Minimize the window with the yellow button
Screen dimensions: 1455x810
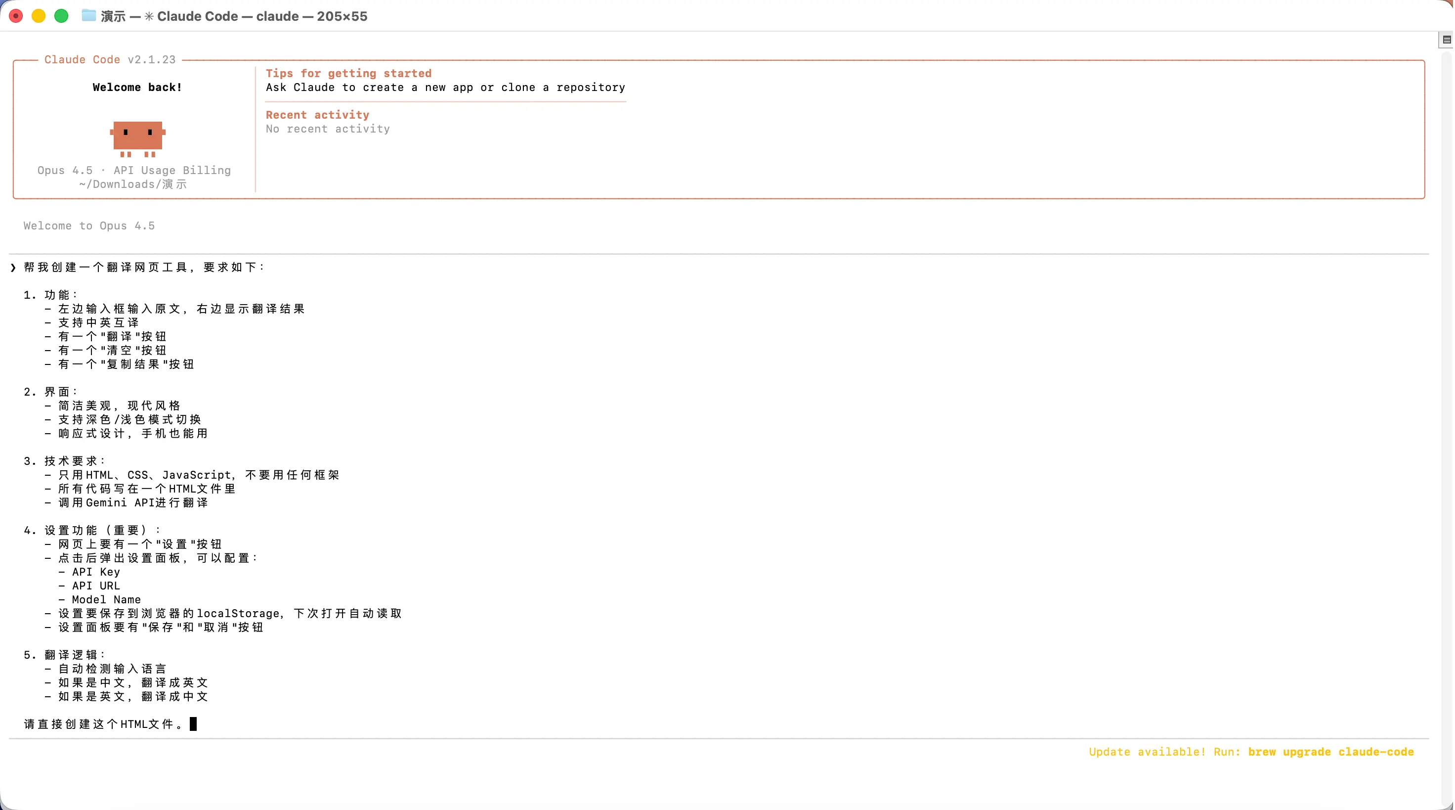point(39,16)
